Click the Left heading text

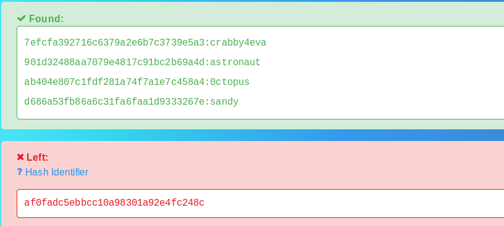pos(37,157)
